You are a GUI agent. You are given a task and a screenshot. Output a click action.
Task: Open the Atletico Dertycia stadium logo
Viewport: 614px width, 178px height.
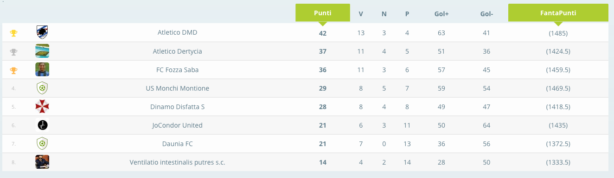(42, 51)
